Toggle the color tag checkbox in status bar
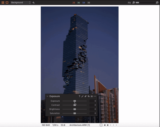Viewport: 160px width, 127px height. click(101, 125)
